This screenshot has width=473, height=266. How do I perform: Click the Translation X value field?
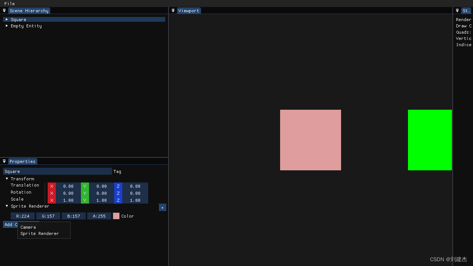click(68, 186)
